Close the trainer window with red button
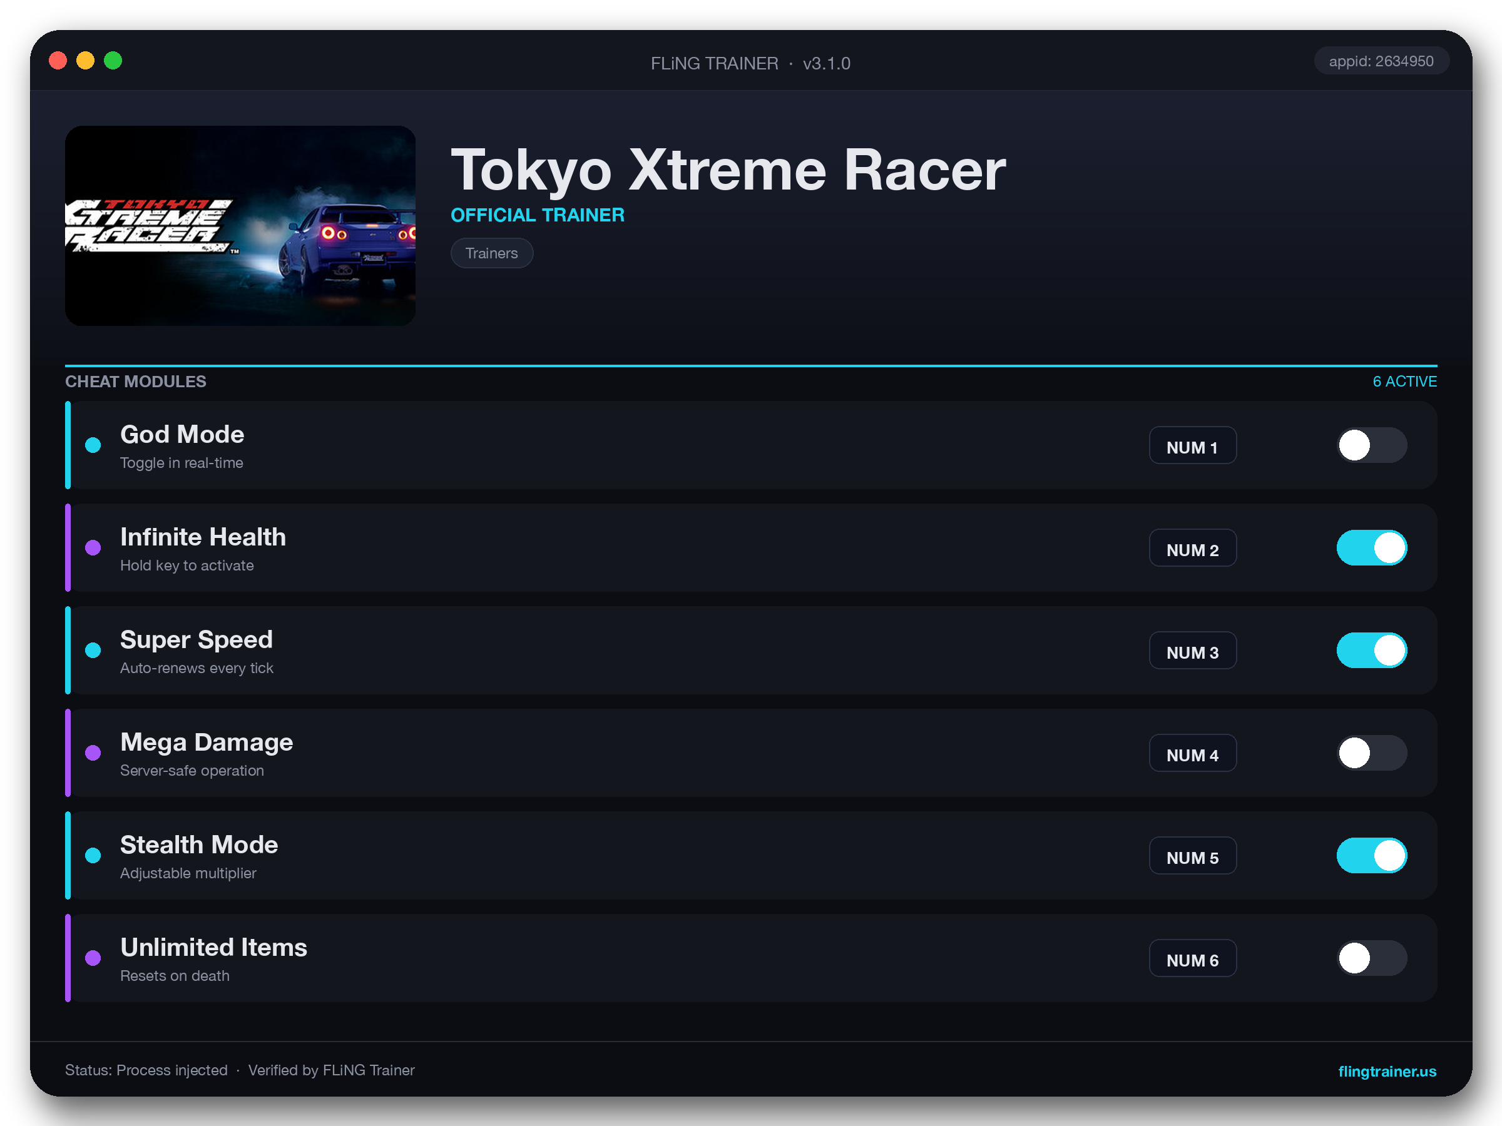 point(58,61)
